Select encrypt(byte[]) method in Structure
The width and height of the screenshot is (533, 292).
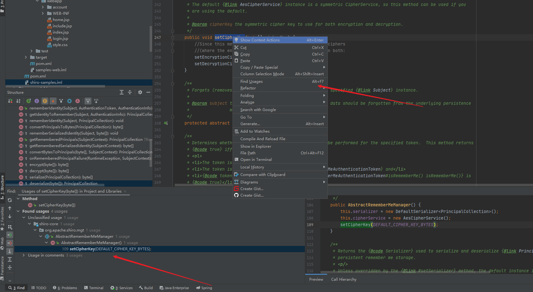click(49, 165)
